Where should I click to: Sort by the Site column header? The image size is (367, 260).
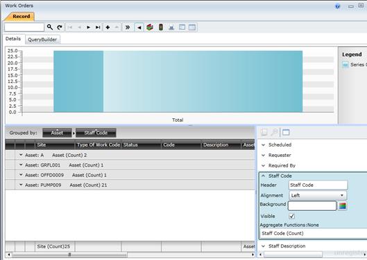click(55, 145)
